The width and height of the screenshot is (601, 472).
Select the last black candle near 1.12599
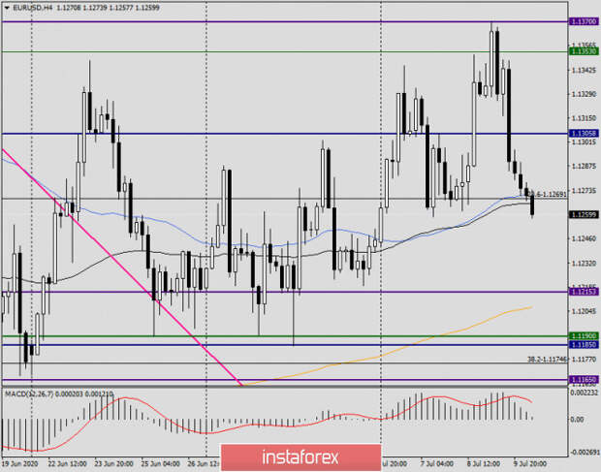point(532,205)
